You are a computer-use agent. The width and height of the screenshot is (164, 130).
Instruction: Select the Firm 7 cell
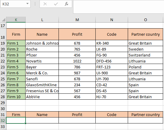[x=16, y=79]
